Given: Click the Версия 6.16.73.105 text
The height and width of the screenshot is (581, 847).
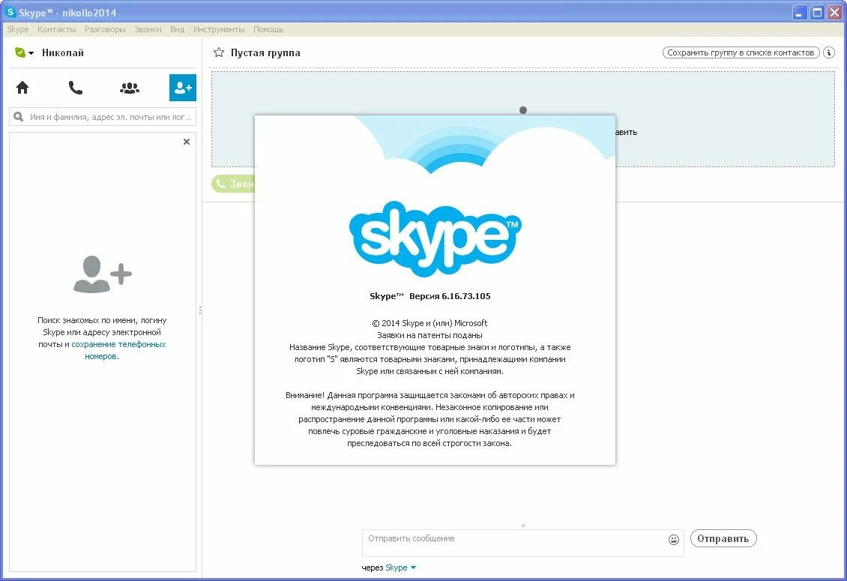Looking at the screenshot, I should click(450, 295).
